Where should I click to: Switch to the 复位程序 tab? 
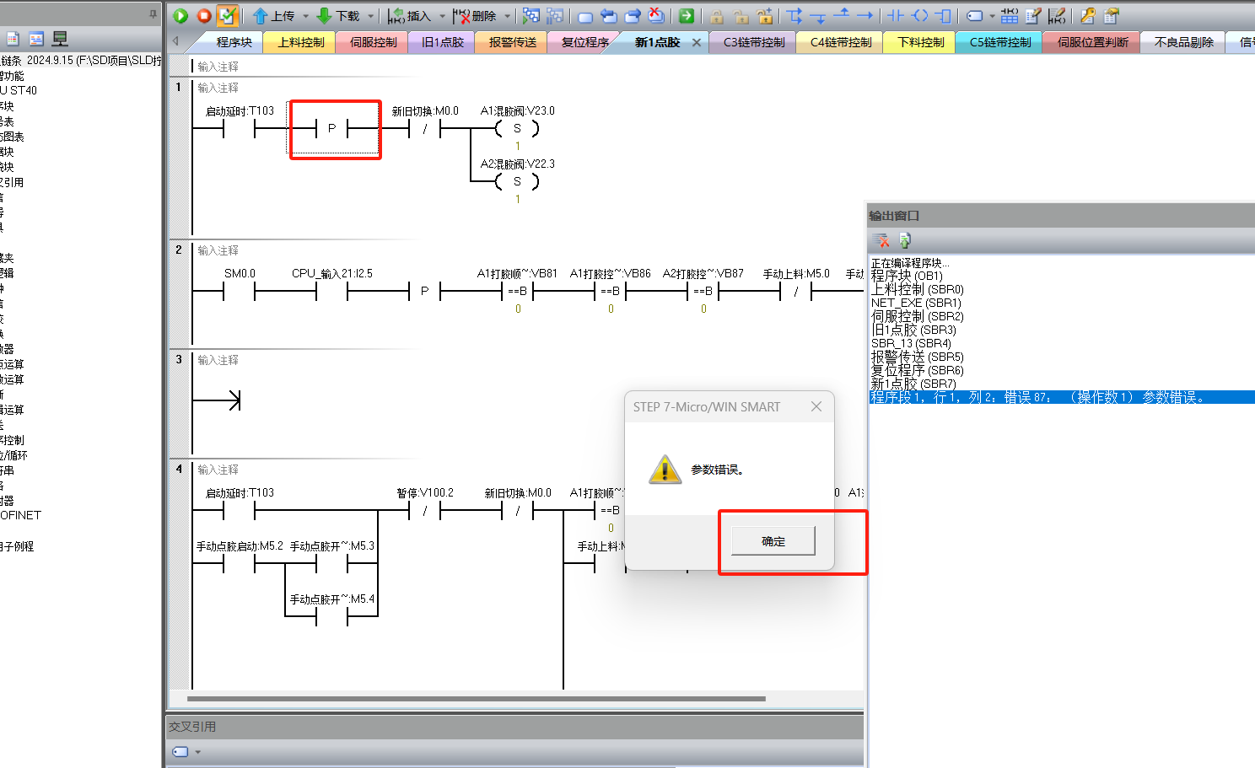pyautogui.click(x=585, y=42)
